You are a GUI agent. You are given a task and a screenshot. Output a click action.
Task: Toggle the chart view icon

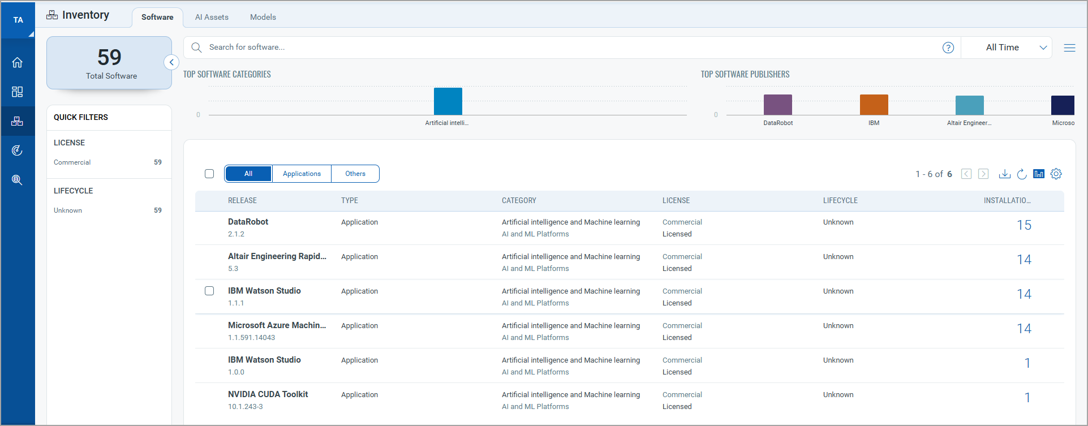(1039, 174)
